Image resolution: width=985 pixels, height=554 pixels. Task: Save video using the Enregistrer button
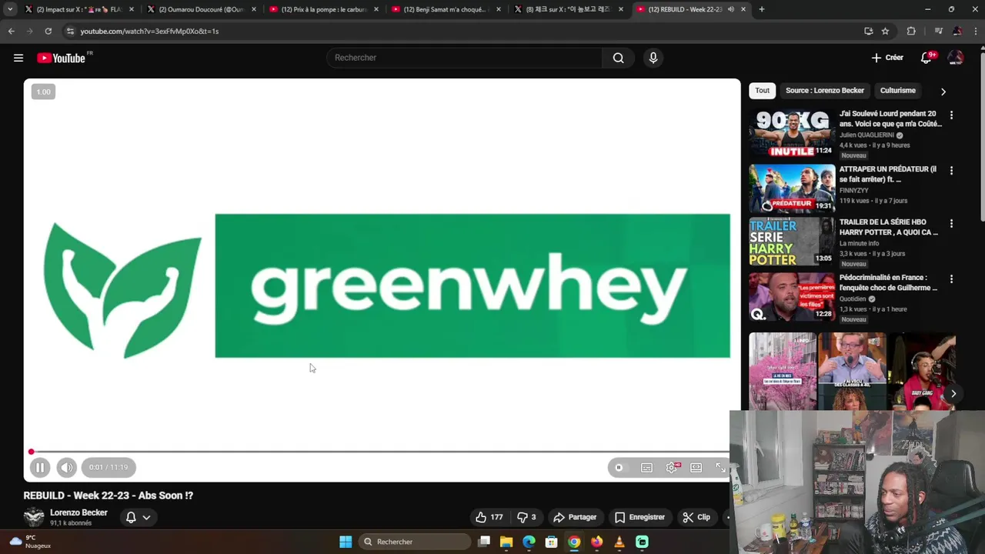[x=639, y=517]
